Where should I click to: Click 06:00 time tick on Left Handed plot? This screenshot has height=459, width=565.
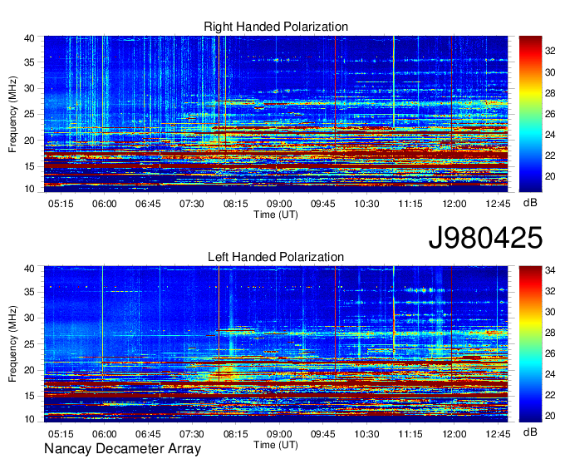(x=104, y=434)
